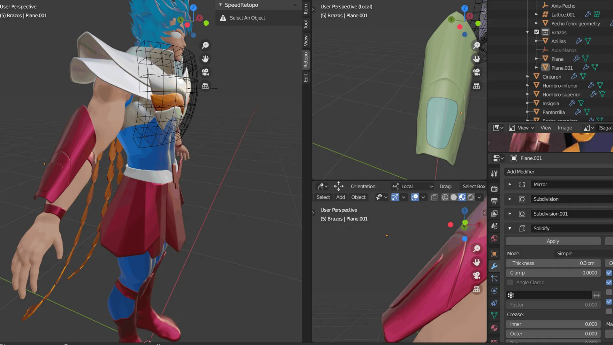Viewport: 613px width, 345px height.
Task: Open the Image menu in image editor
Action: tap(565, 128)
